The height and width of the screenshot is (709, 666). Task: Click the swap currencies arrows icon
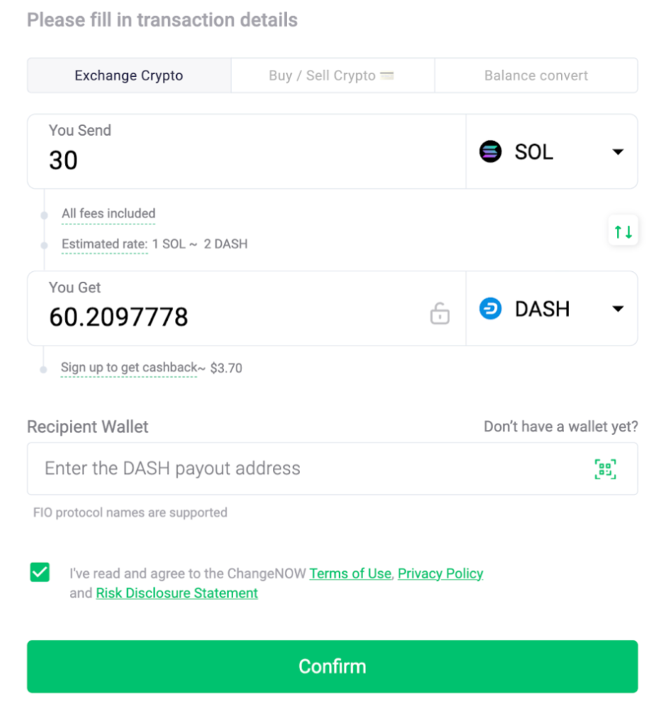tap(623, 231)
